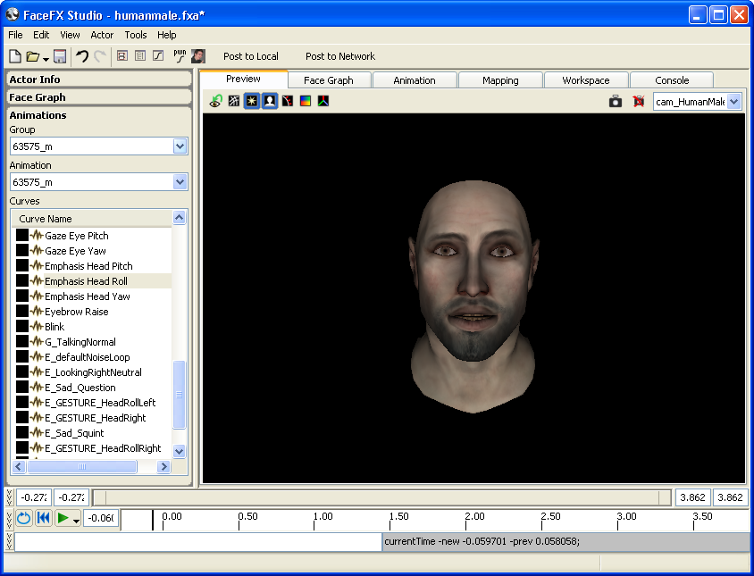Expand the Actor Info panel header
This screenshot has height=576, width=754.
(x=98, y=79)
